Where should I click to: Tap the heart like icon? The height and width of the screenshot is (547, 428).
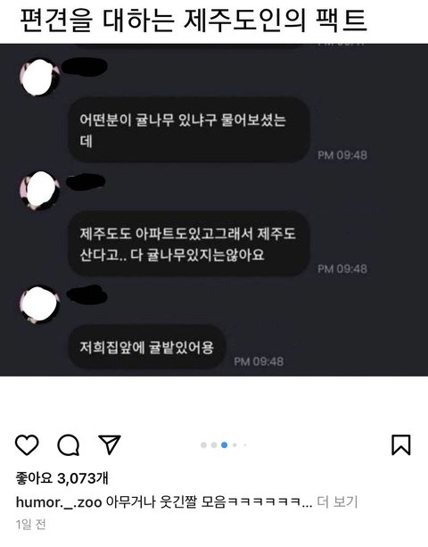coord(27,444)
